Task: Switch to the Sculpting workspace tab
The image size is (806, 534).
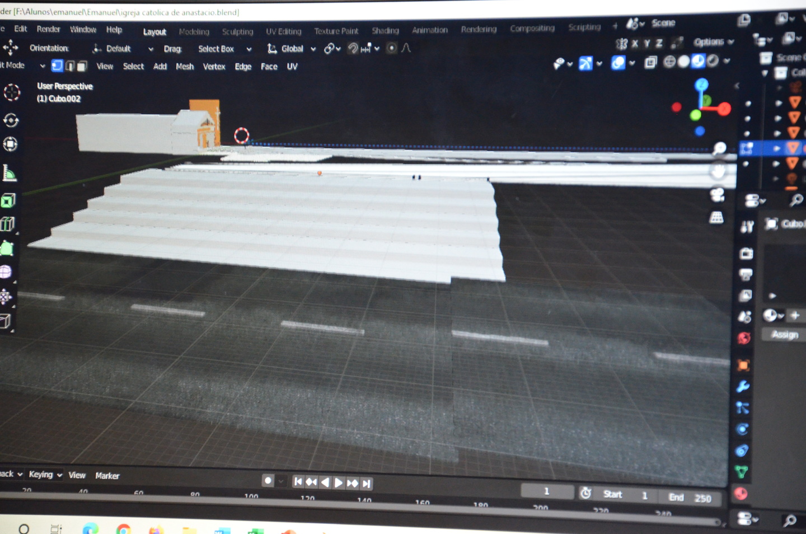Action: 237,31
